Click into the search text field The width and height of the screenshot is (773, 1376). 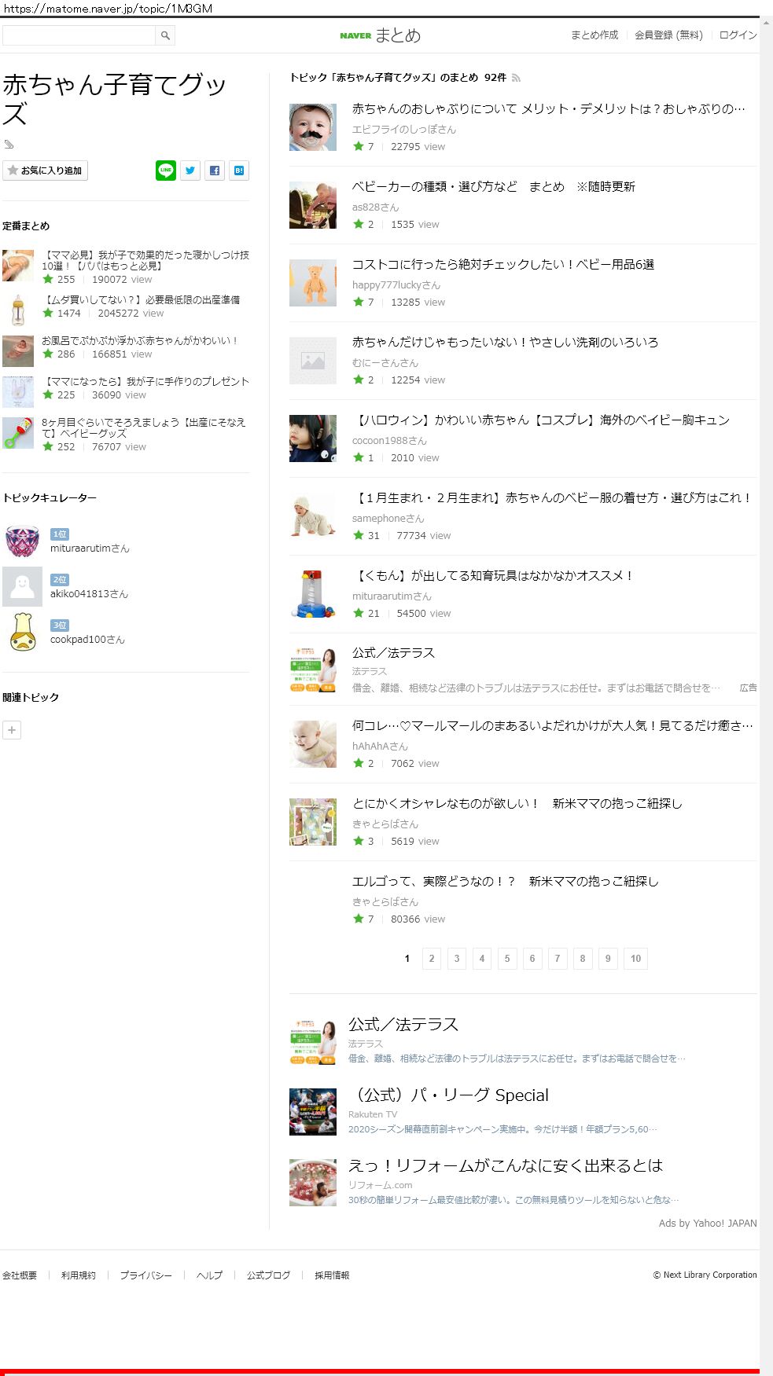click(79, 35)
